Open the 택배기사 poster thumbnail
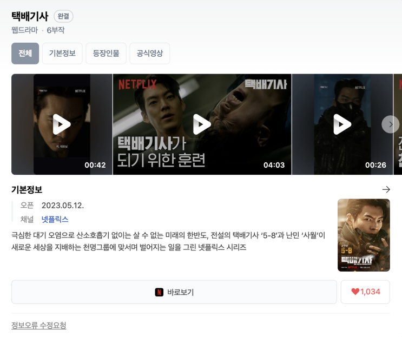This screenshot has height=337, width=402. 364,235
